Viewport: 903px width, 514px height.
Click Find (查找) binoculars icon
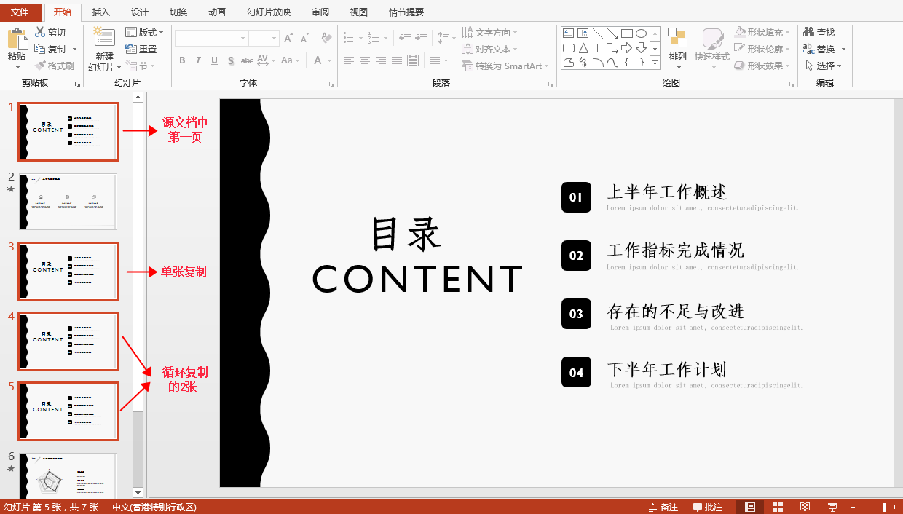click(808, 32)
